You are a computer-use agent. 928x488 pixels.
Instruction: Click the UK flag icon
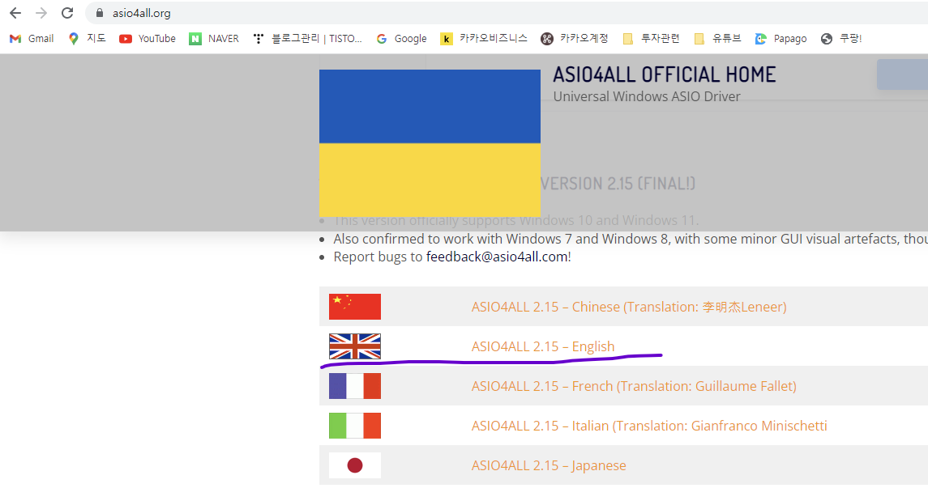coord(355,346)
